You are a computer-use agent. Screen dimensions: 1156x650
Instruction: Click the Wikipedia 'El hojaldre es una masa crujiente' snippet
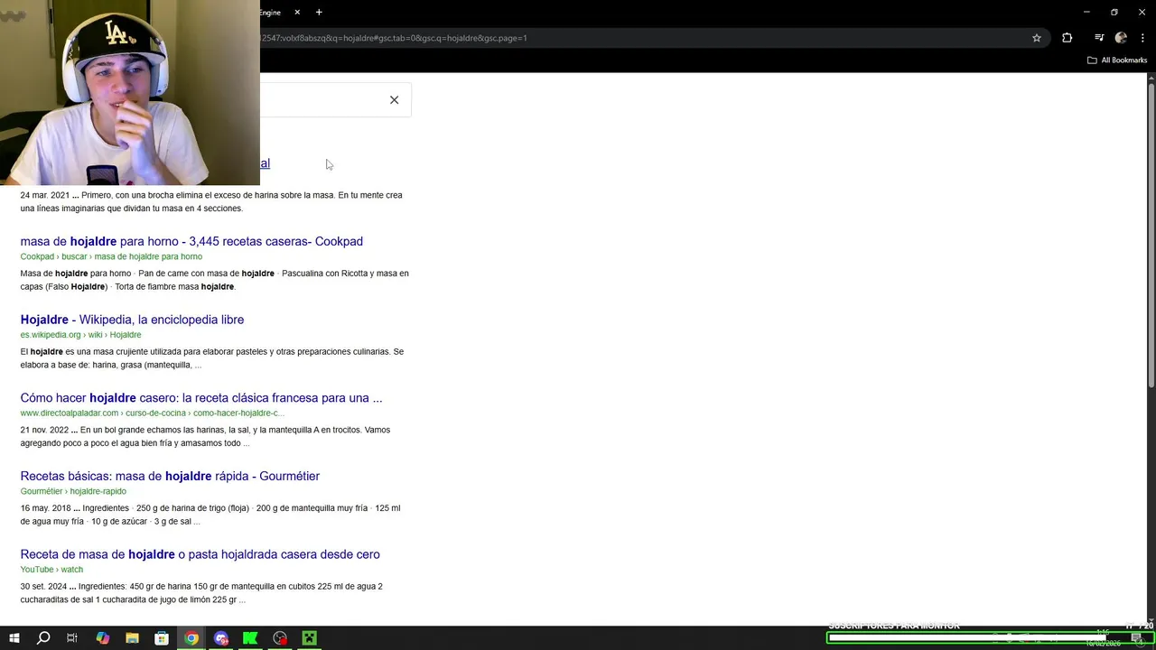(x=212, y=358)
